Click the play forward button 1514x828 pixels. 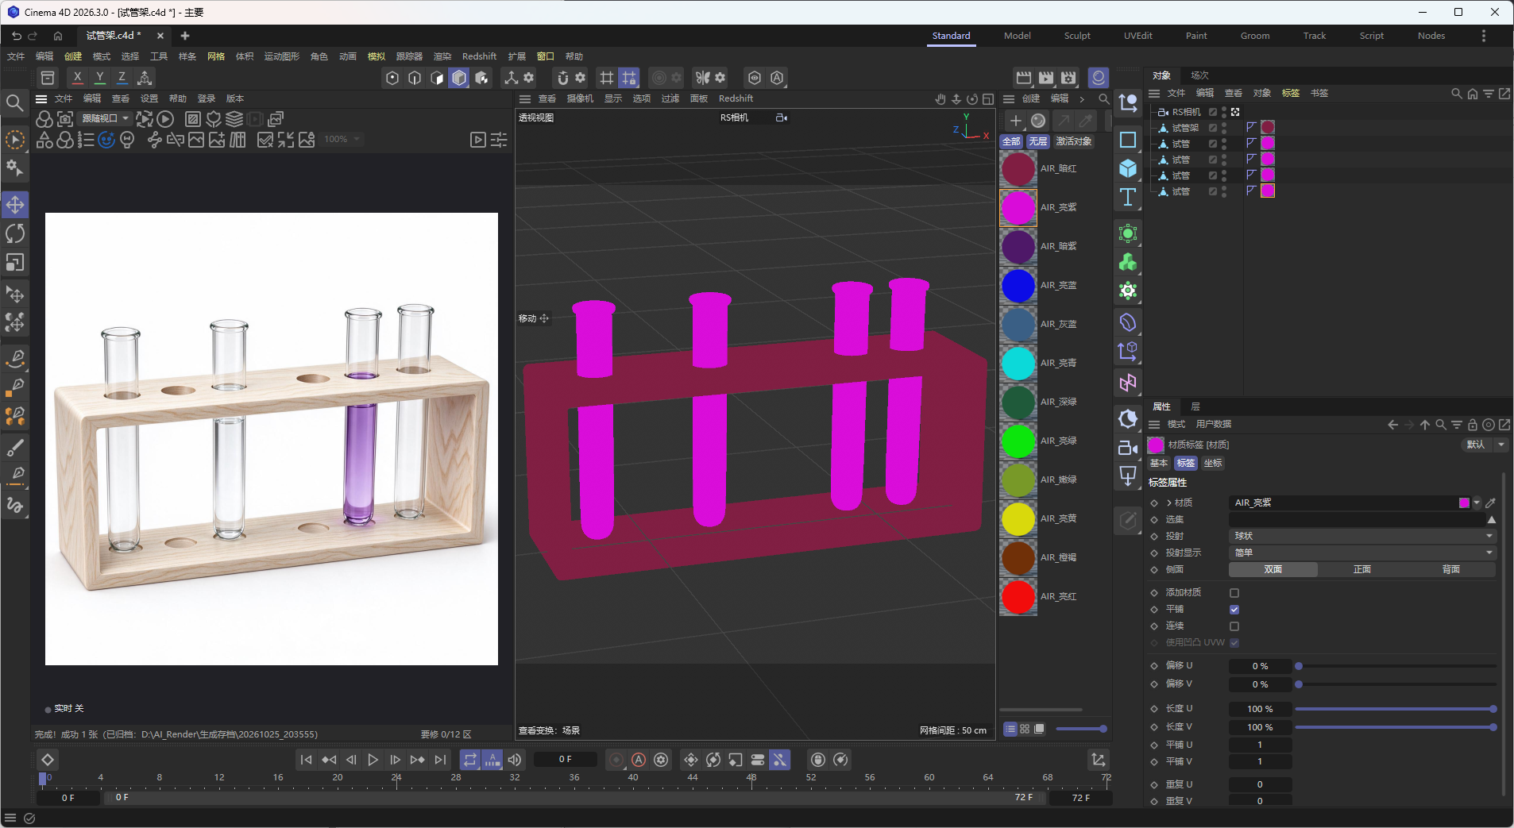(373, 760)
